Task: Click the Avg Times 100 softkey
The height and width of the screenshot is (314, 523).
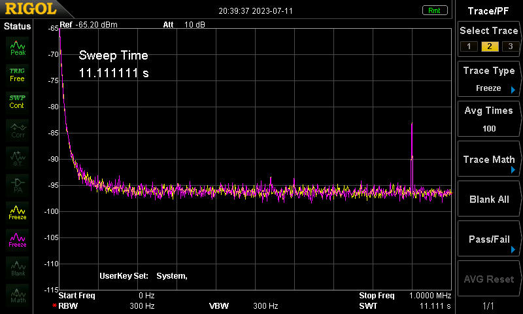Action: pos(488,119)
